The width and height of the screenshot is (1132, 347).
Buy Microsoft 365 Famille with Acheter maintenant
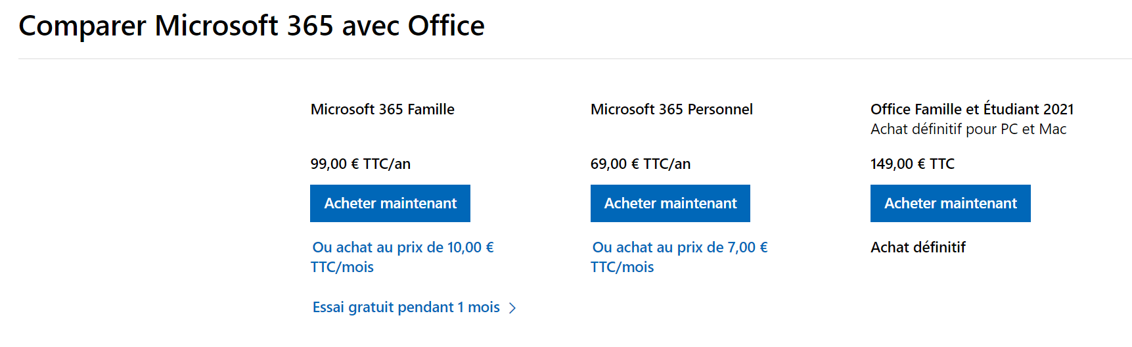coord(390,204)
